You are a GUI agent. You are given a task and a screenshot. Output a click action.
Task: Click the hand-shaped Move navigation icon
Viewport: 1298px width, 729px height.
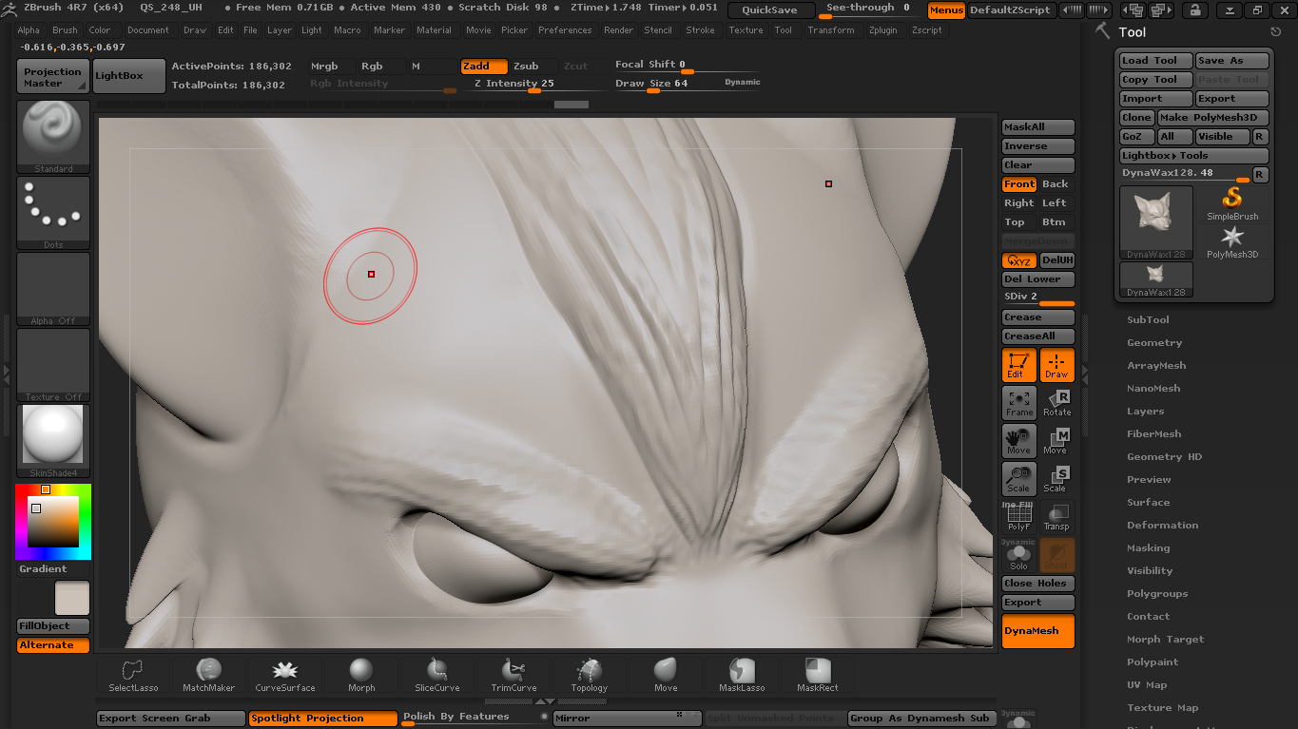(x=1019, y=441)
